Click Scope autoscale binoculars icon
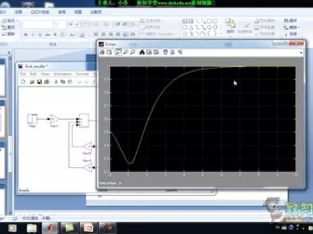 142,52
